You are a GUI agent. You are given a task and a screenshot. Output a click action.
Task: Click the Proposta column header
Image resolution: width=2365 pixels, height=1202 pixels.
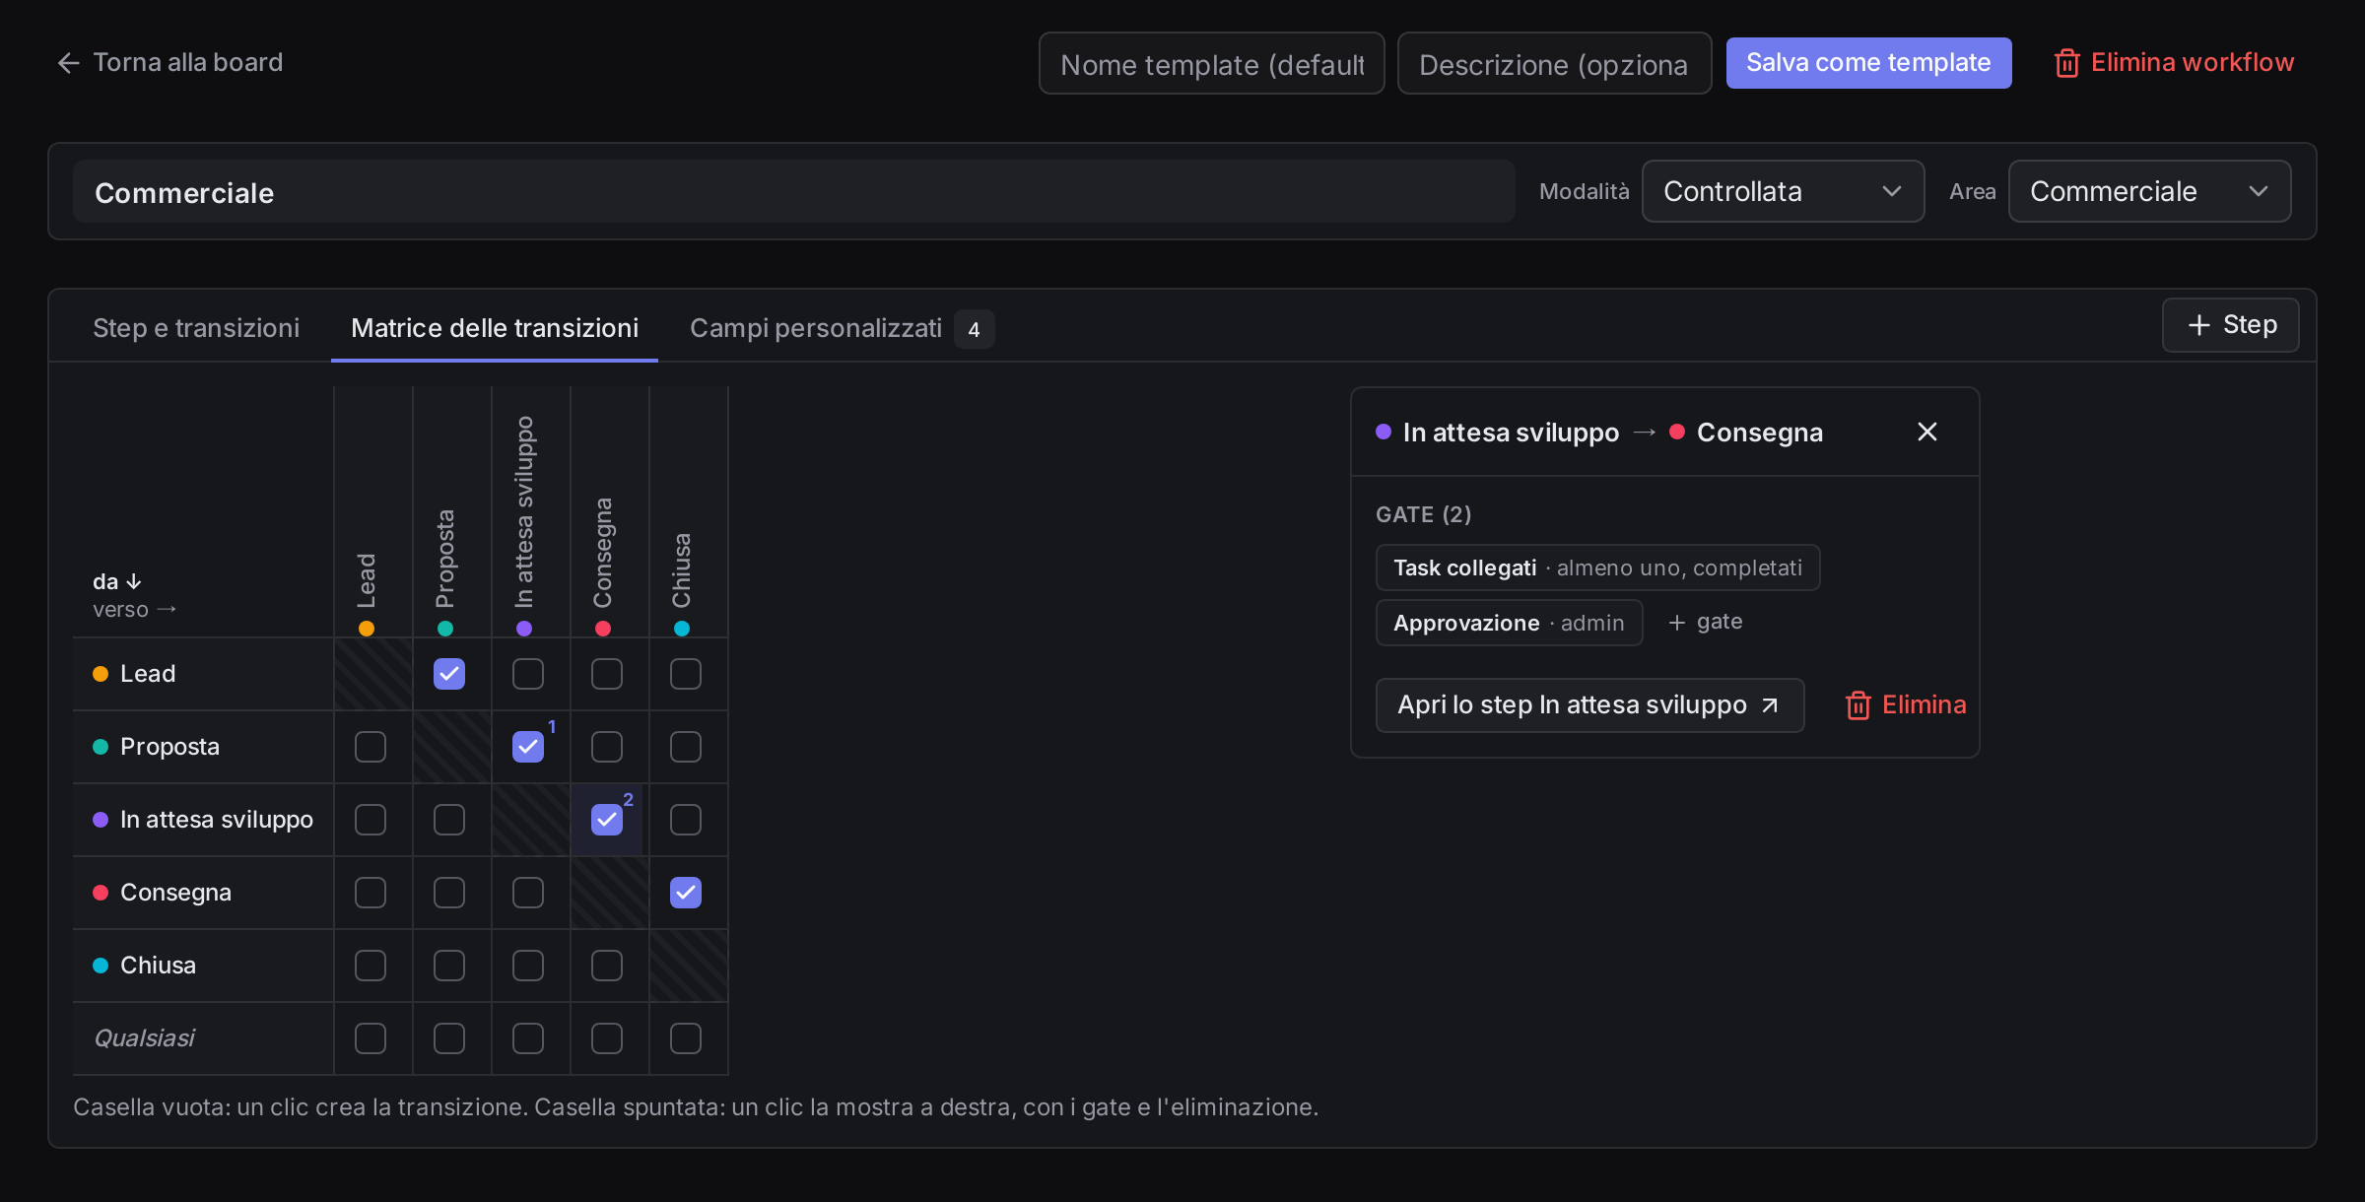click(445, 560)
